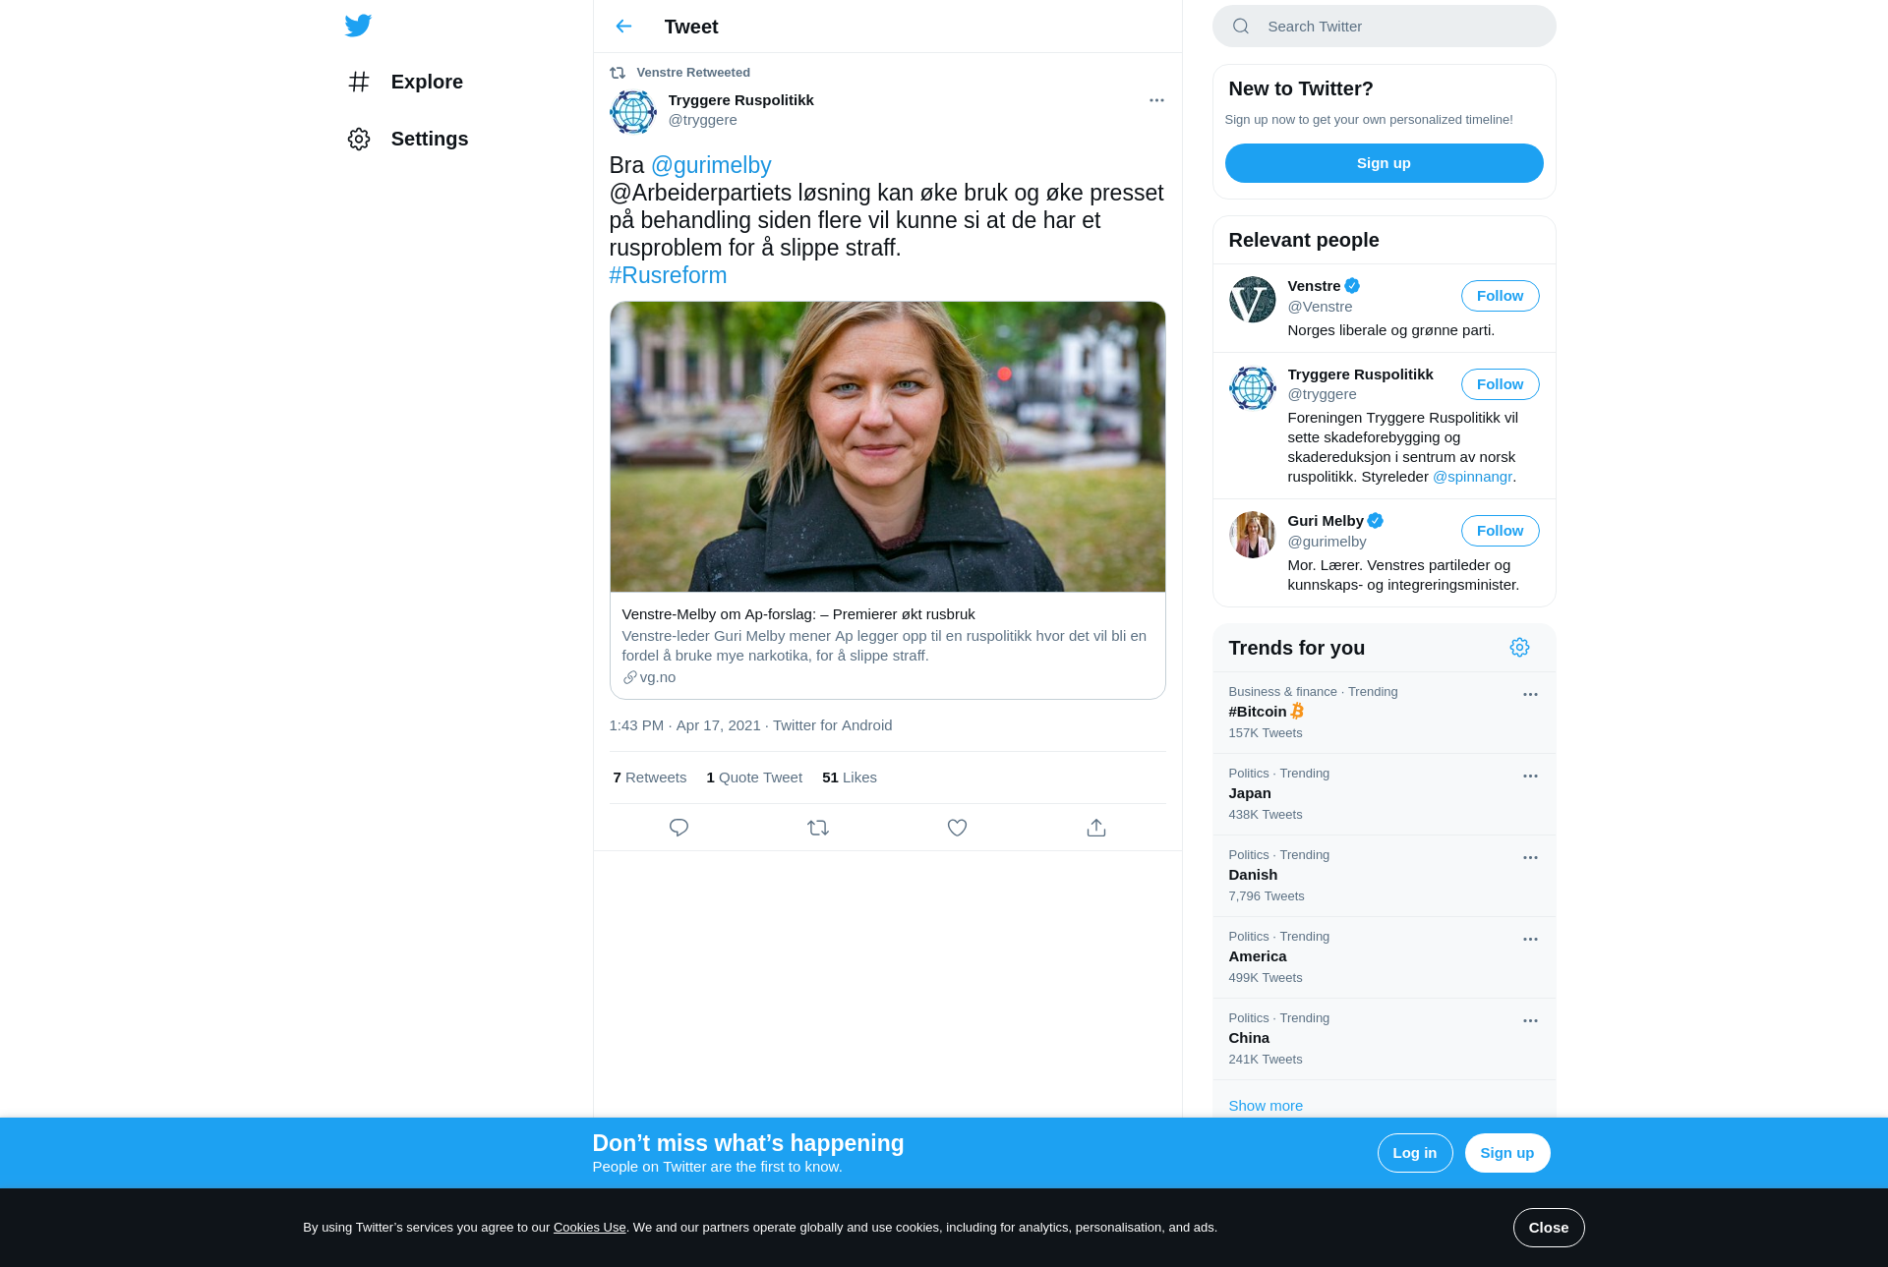Open the tweet's more options menu
The height and width of the screenshot is (1267, 1888).
click(x=1156, y=100)
